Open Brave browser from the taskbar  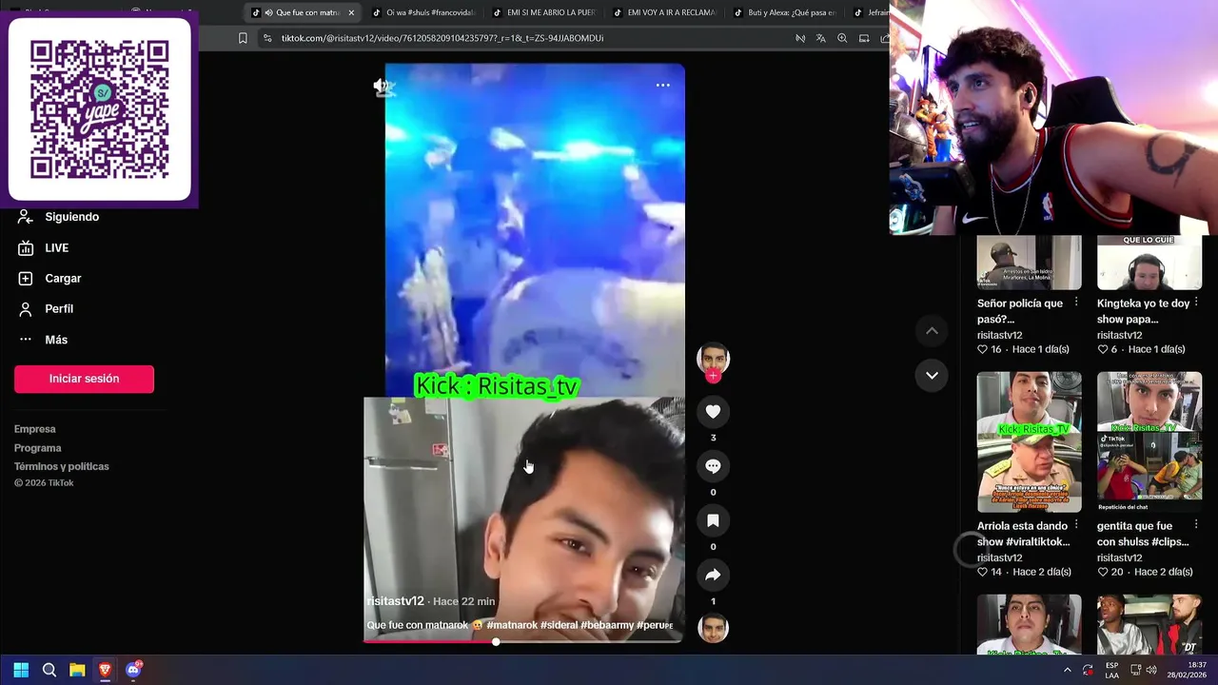click(105, 670)
